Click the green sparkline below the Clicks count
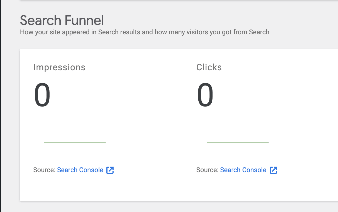 [x=237, y=143]
